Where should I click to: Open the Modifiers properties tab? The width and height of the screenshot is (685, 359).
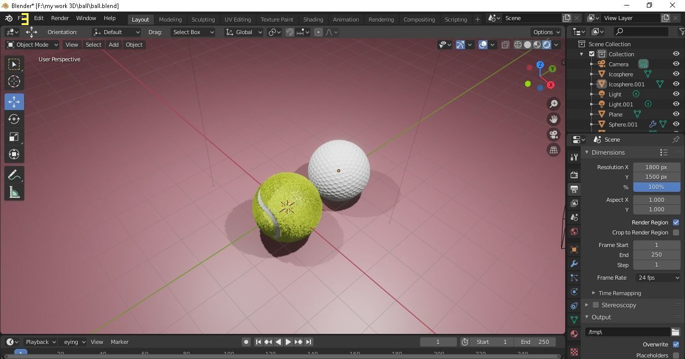(x=574, y=264)
